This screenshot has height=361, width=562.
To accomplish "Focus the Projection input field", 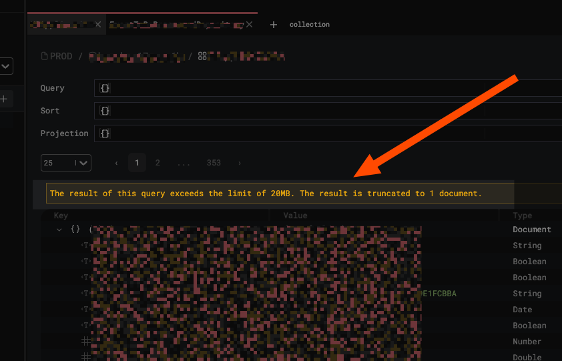I will (328, 133).
